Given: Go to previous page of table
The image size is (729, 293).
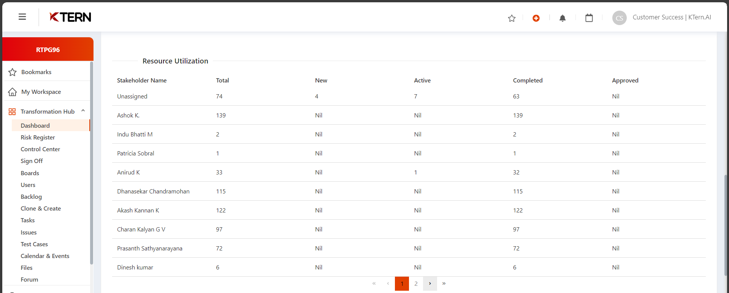Looking at the screenshot, I should coord(388,283).
